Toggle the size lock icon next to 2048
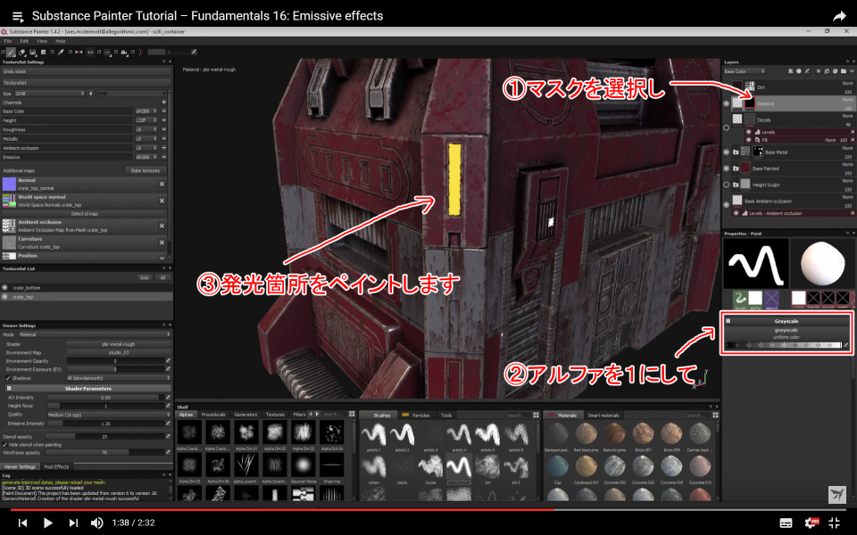The width and height of the screenshot is (857, 535). pos(91,94)
